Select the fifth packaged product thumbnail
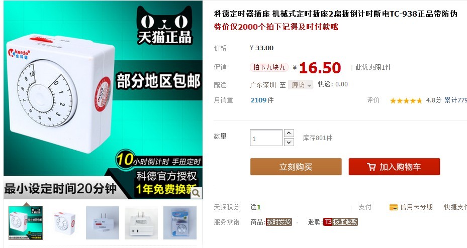Viewport: 467px width, 248px height. coord(180,223)
